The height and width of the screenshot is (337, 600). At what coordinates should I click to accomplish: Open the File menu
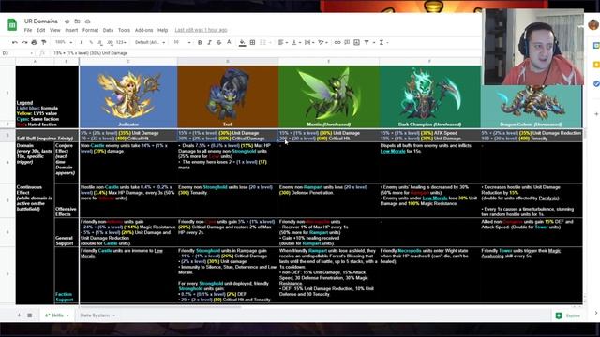point(28,30)
